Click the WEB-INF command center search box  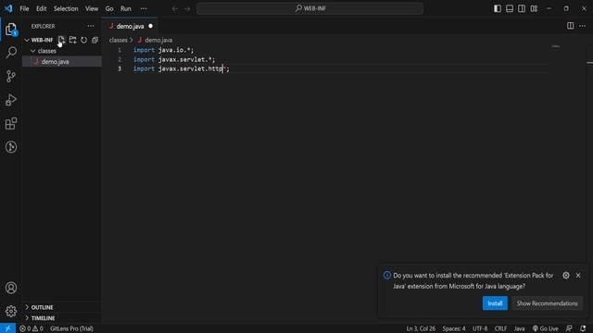point(309,8)
